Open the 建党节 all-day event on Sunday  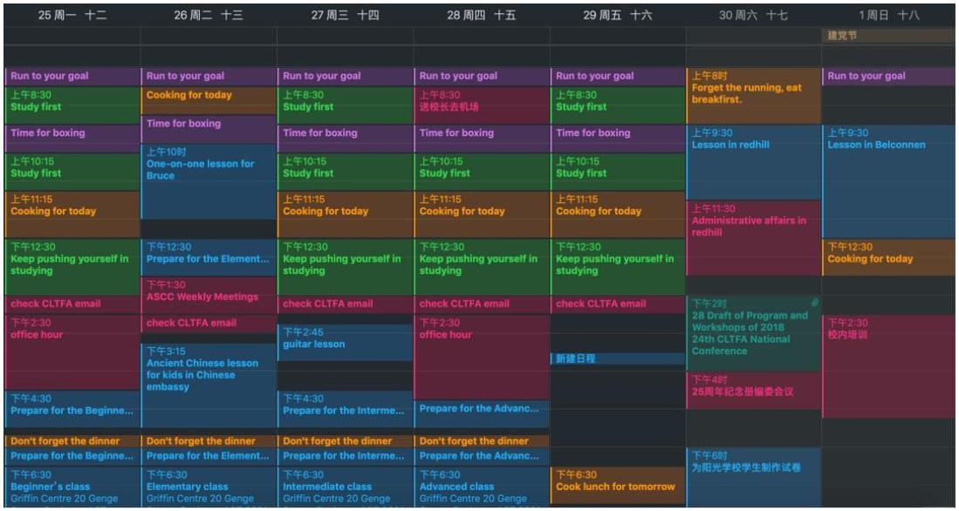click(x=888, y=36)
